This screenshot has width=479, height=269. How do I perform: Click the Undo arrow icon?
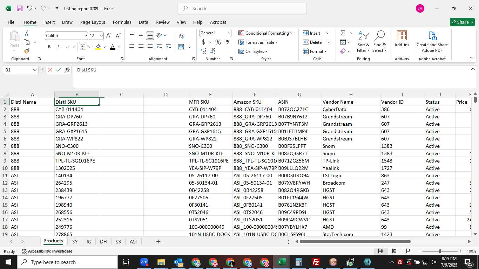29,8
